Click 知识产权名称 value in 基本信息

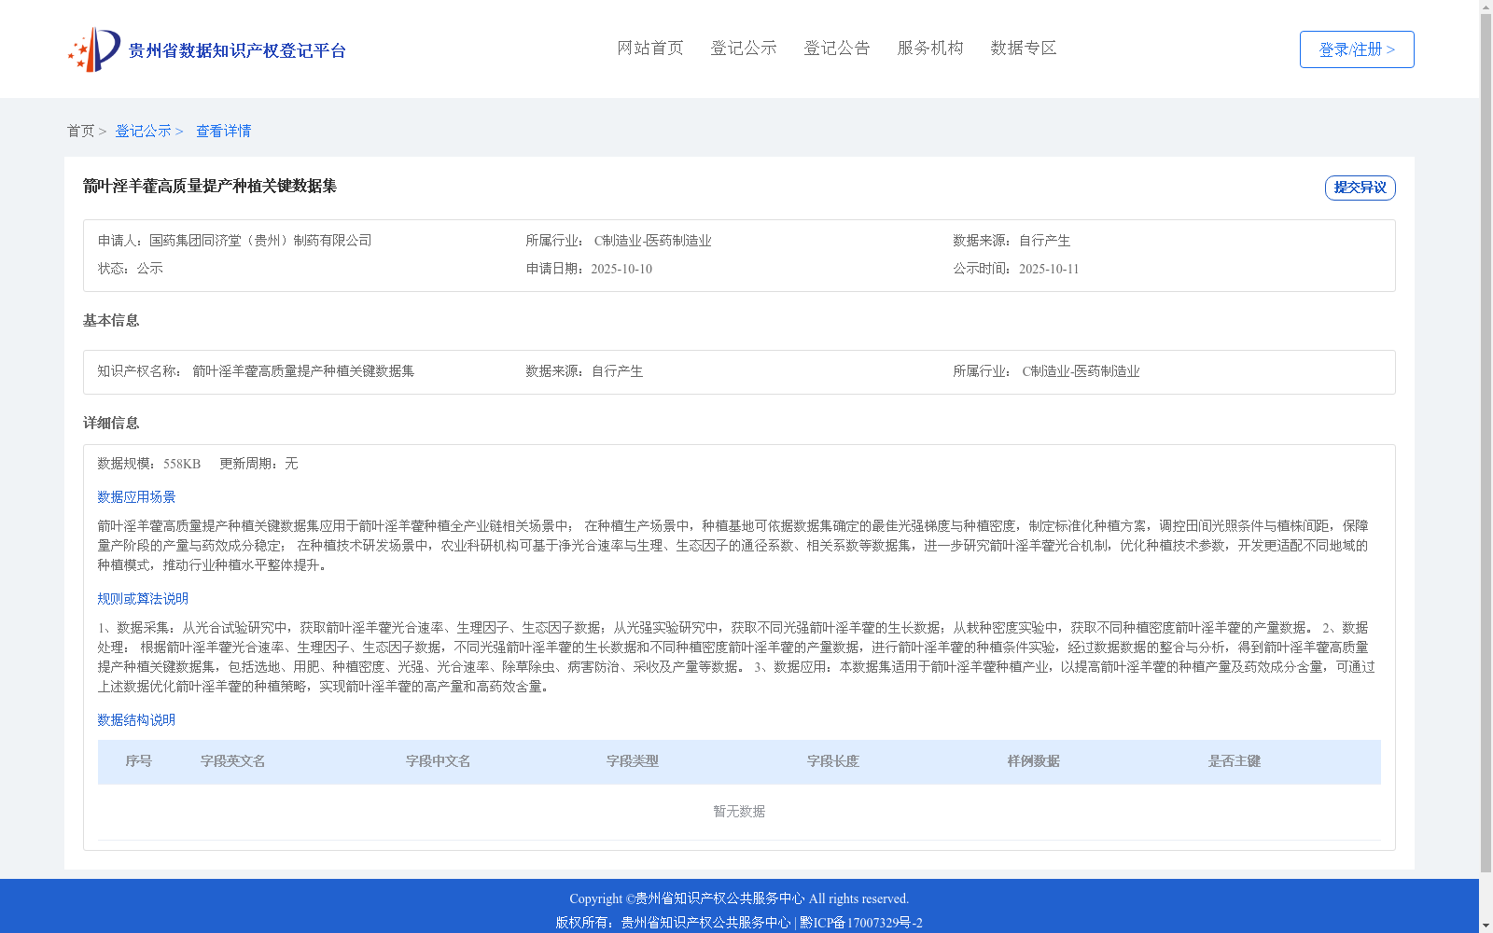click(303, 371)
